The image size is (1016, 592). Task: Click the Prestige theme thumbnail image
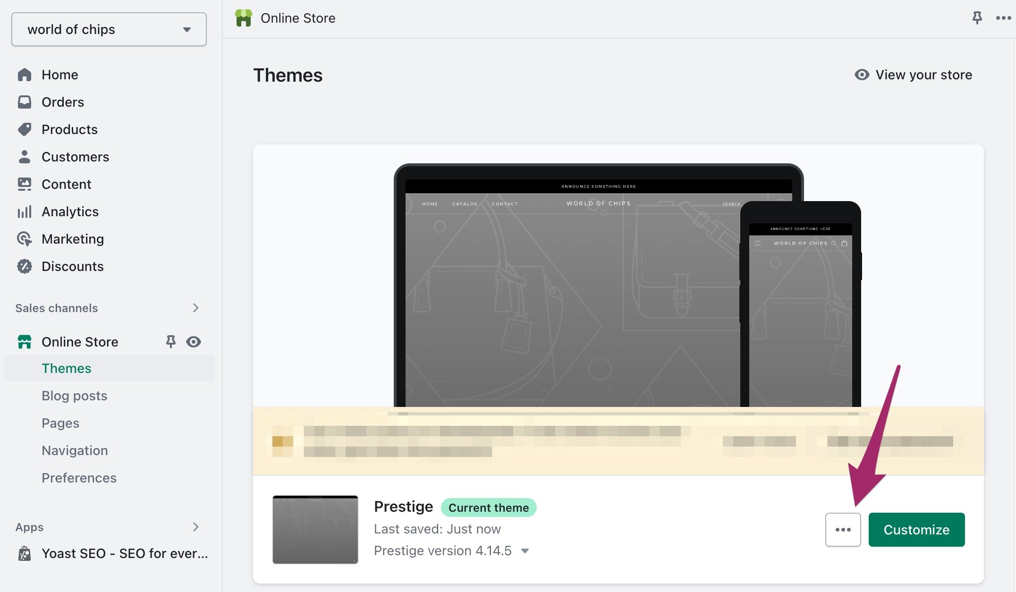pyautogui.click(x=315, y=530)
